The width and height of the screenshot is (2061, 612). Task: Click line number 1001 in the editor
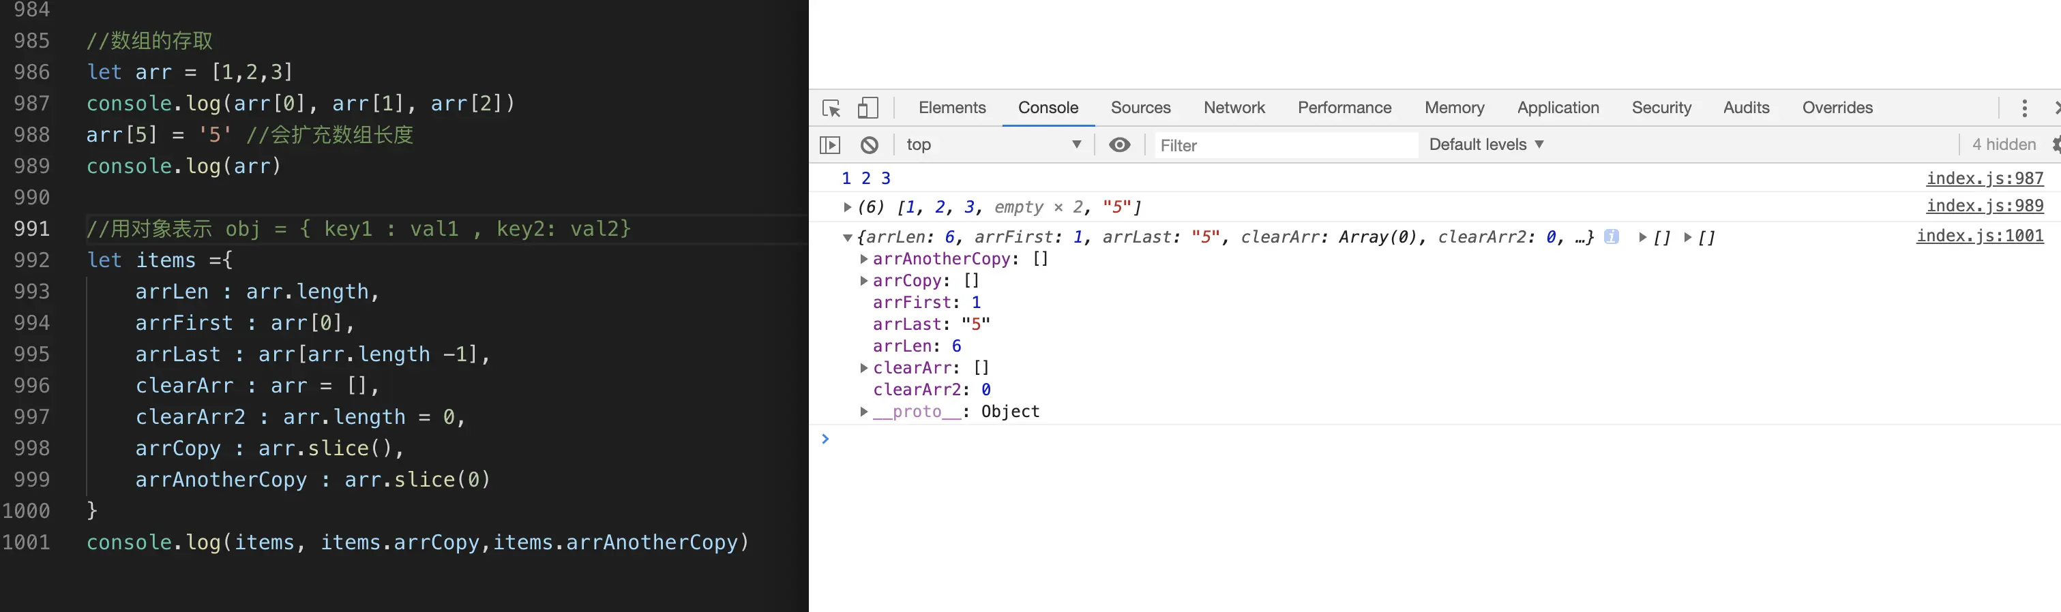point(26,542)
